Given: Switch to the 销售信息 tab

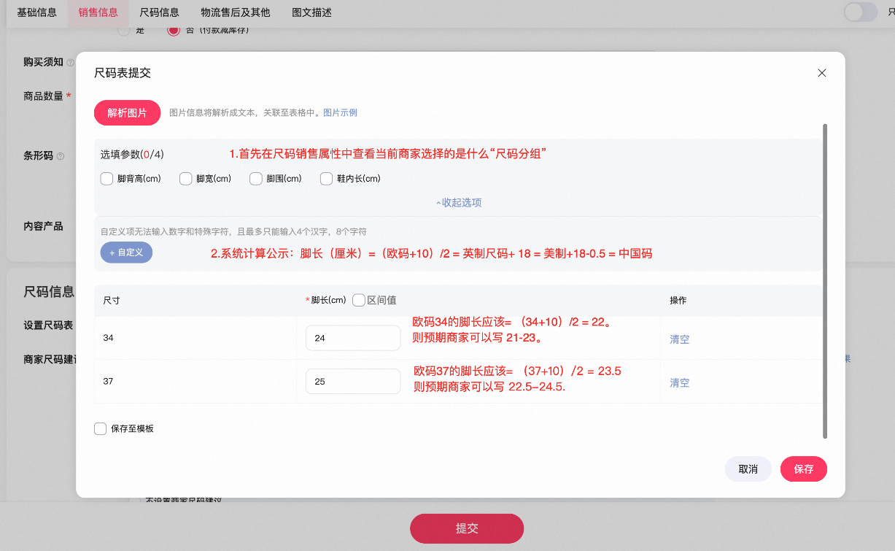Looking at the screenshot, I should tap(98, 12).
